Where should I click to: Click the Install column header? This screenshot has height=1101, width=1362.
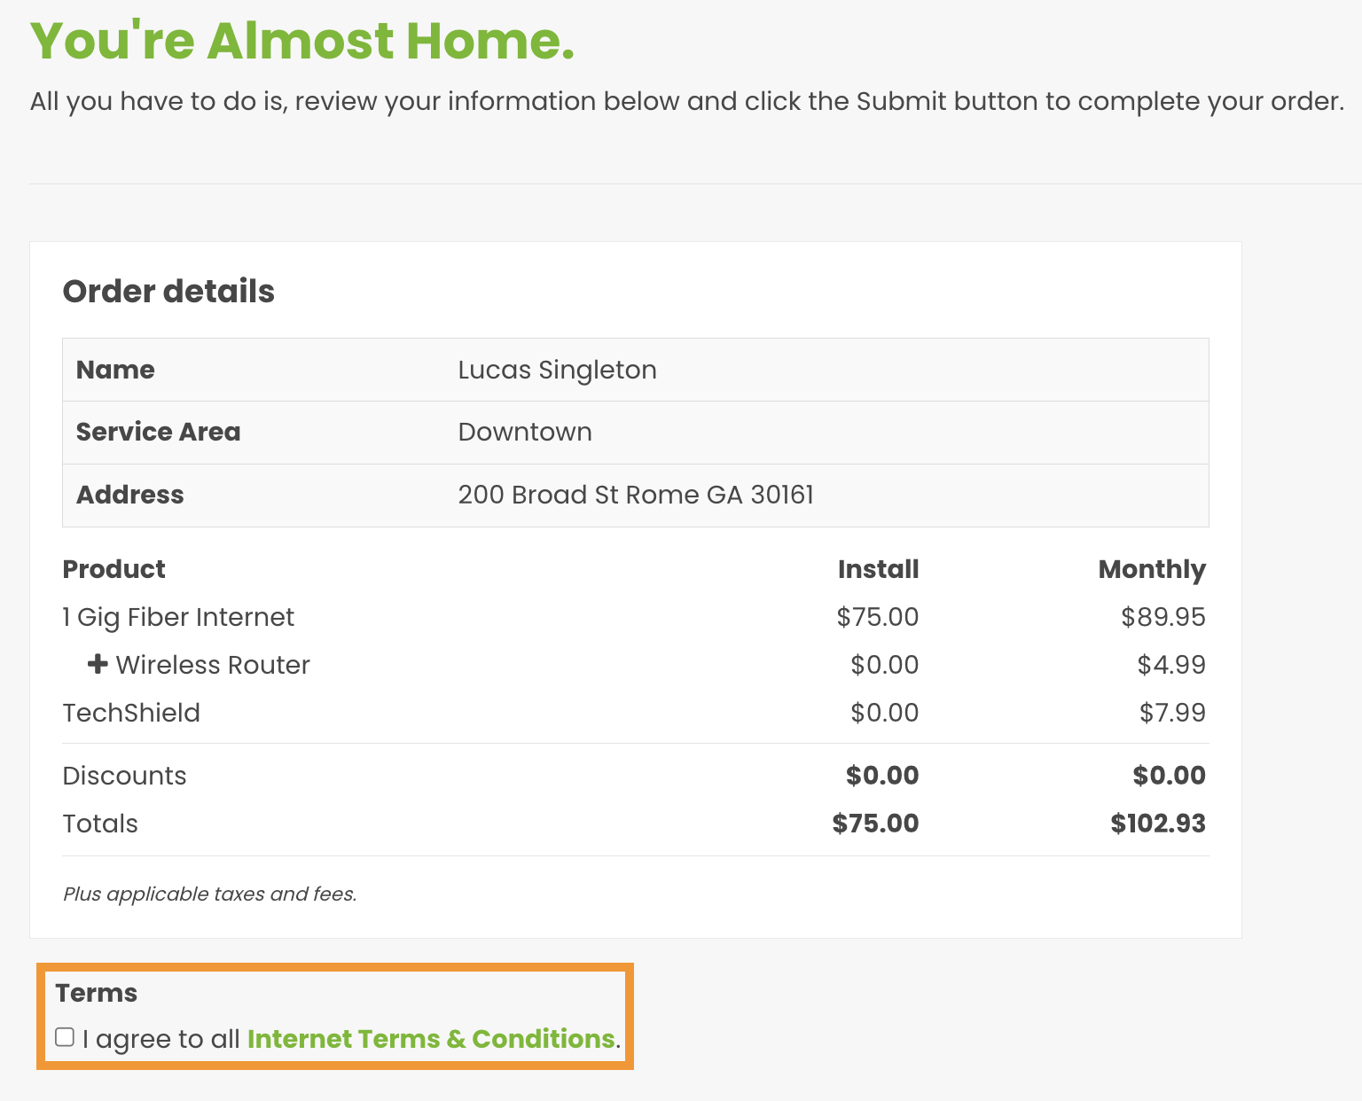[x=878, y=569]
